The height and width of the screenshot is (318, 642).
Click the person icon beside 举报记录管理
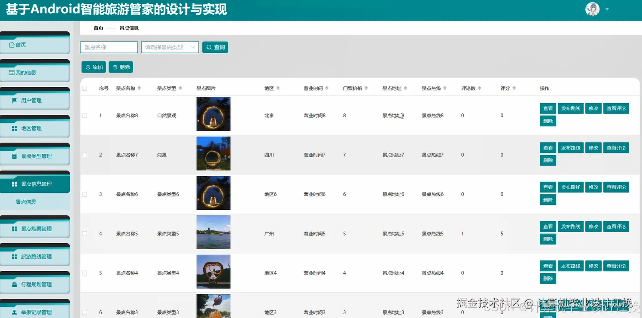coord(14,312)
